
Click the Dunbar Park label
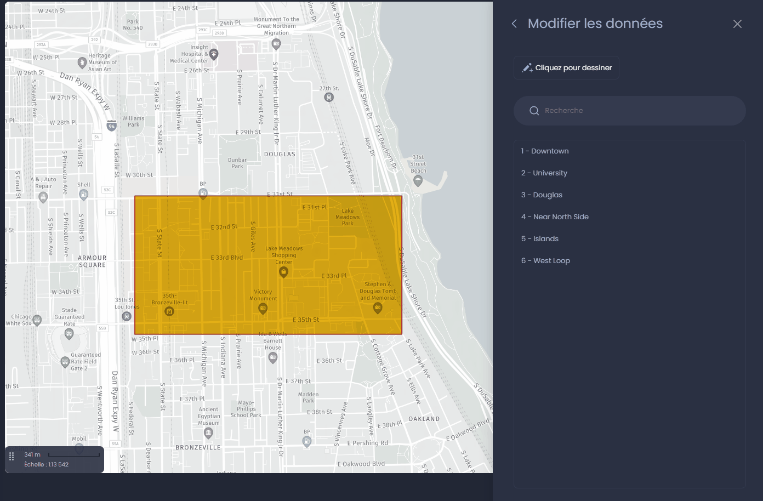tap(237, 163)
